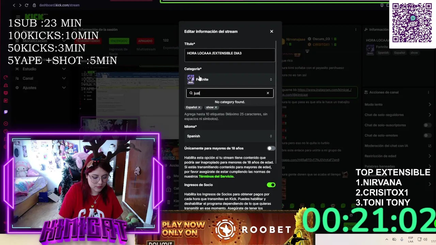Remove the show tag
This screenshot has height=245, width=436.
216,107
